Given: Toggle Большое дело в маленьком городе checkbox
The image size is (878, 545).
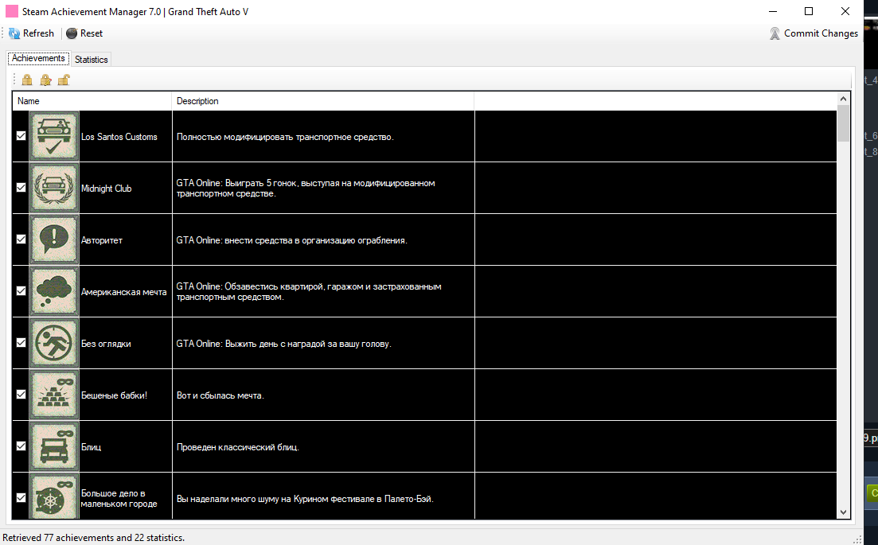Looking at the screenshot, I should point(21,497).
